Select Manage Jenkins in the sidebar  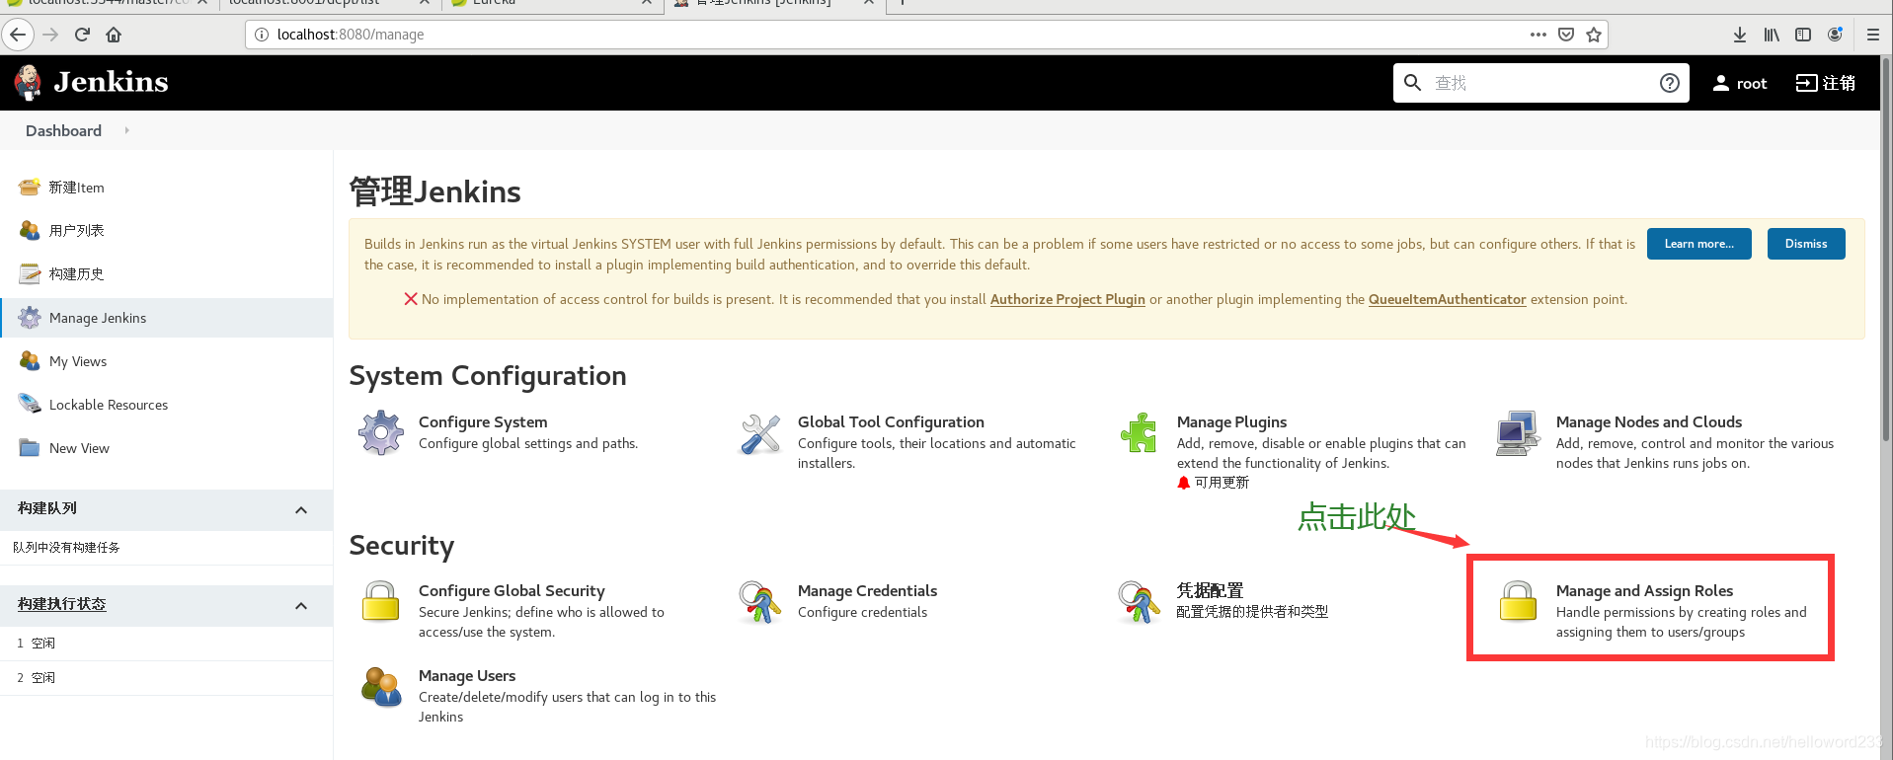pyautogui.click(x=98, y=318)
